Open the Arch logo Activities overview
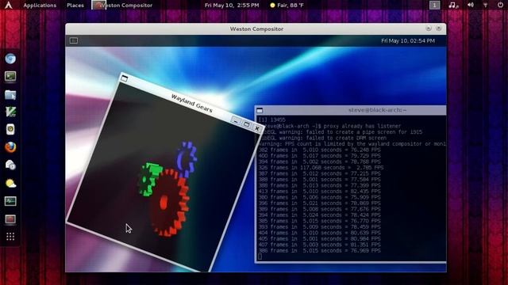The width and height of the screenshot is (508, 285). click(9, 5)
